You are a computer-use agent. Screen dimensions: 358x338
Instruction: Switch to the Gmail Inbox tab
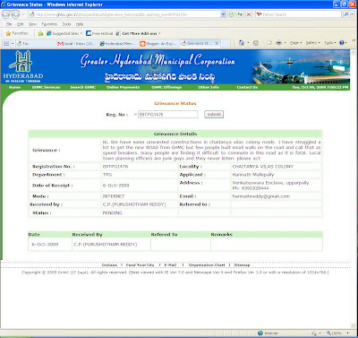pyautogui.click(x=76, y=44)
